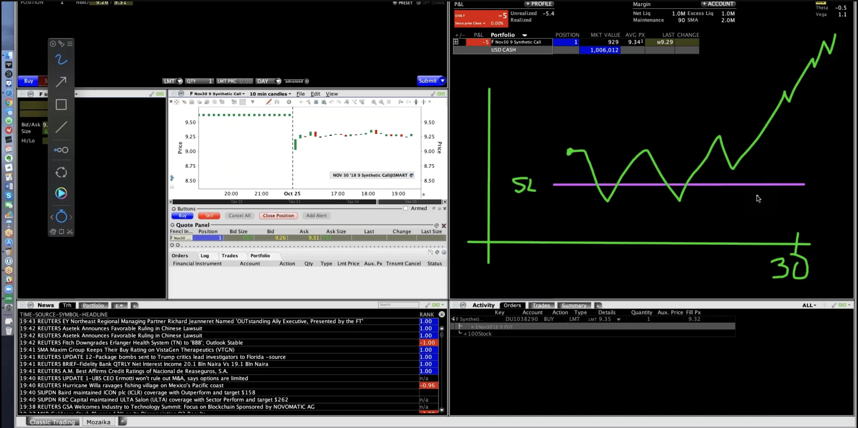Click the red pencil chart drawing icon
The width and height of the screenshot is (858, 428).
(269, 102)
